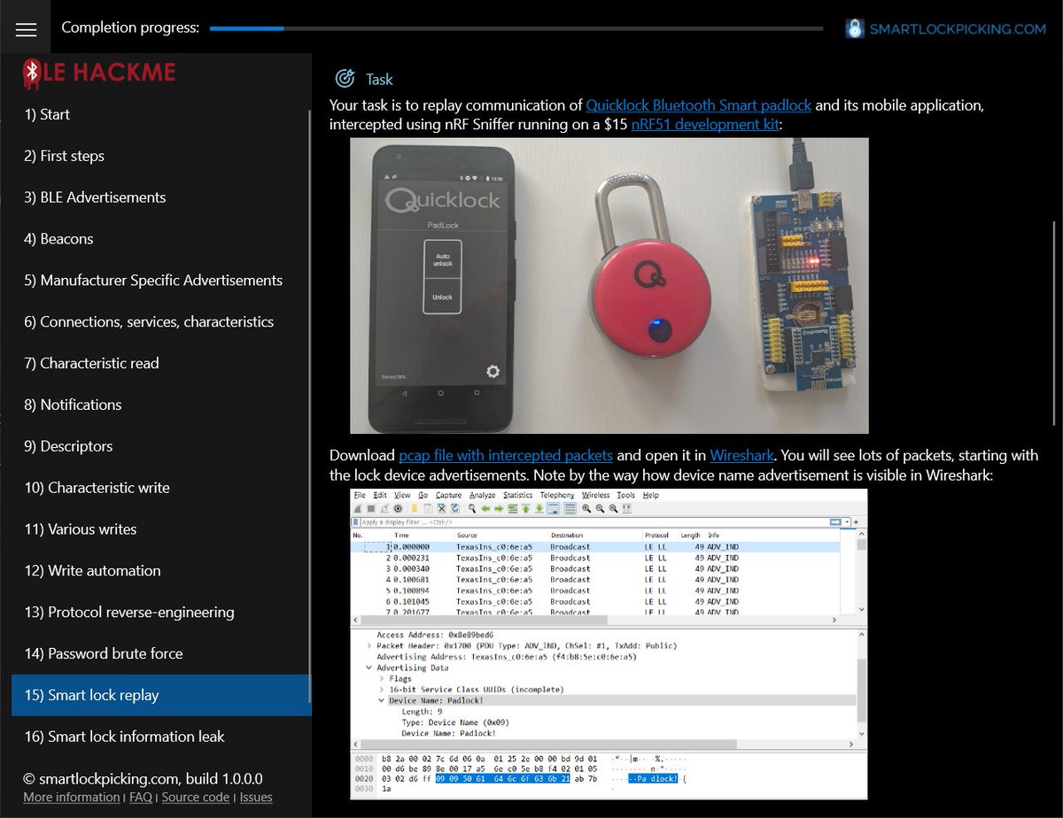Viewport: 1063px width, 818px height.
Task: Open the 4) Beacons task
Action: (161, 239)
